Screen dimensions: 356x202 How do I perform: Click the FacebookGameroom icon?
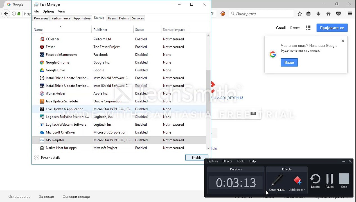point(42,55)
